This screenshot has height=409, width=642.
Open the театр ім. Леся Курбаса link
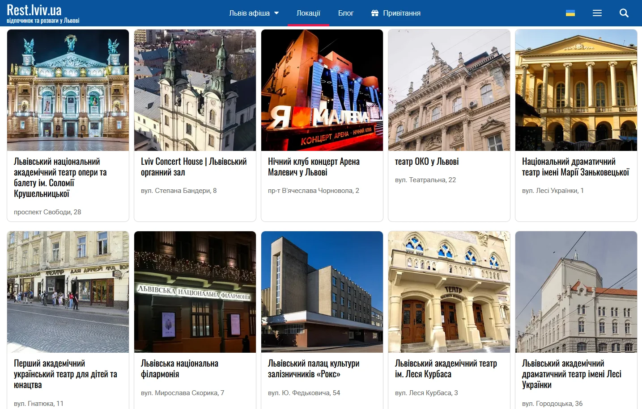click(446, 368)
